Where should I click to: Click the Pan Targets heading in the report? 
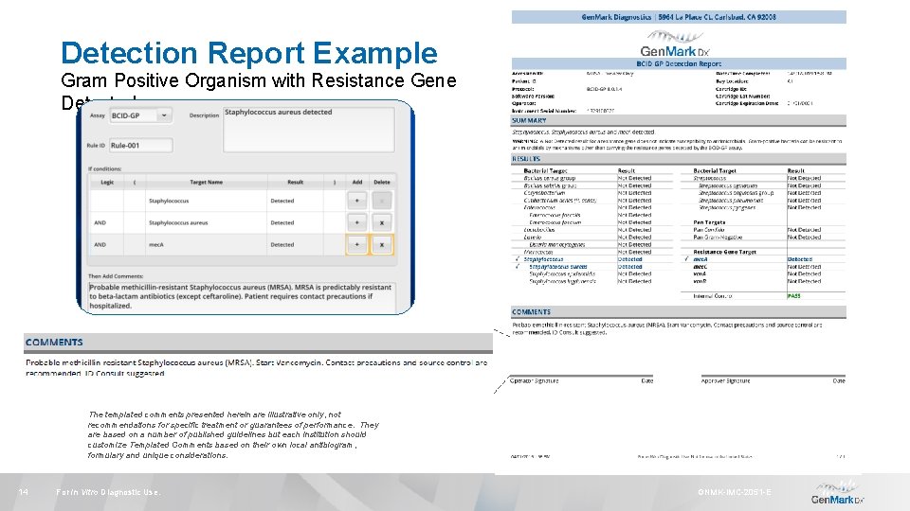click(709, 222)
